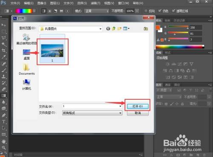Enable the 反向 (Reverse) checkbox
The image size is (213, 157).
146,11
